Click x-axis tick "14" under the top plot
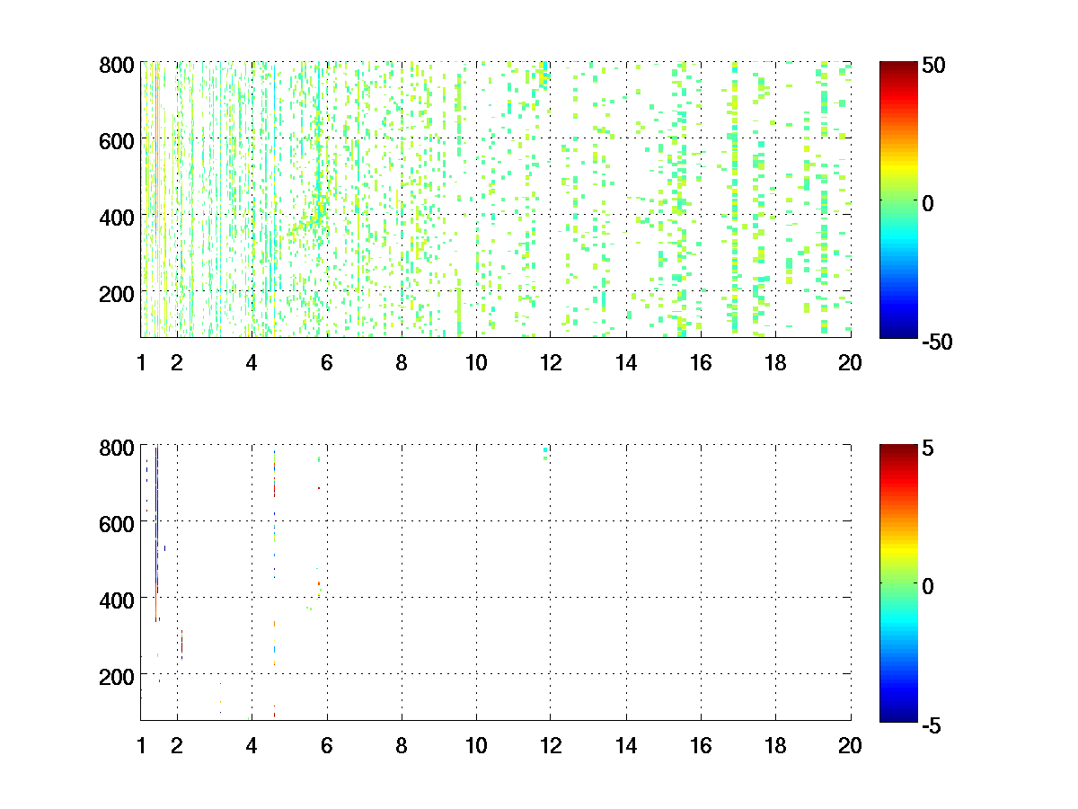The height and width of the screenshot is (809, 1078). 626,363
